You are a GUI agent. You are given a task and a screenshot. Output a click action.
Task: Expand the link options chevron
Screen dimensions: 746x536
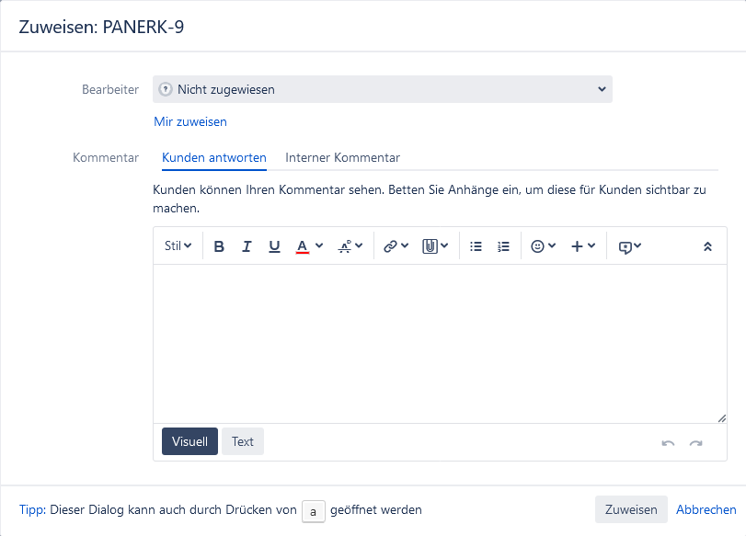pos(405,245)
